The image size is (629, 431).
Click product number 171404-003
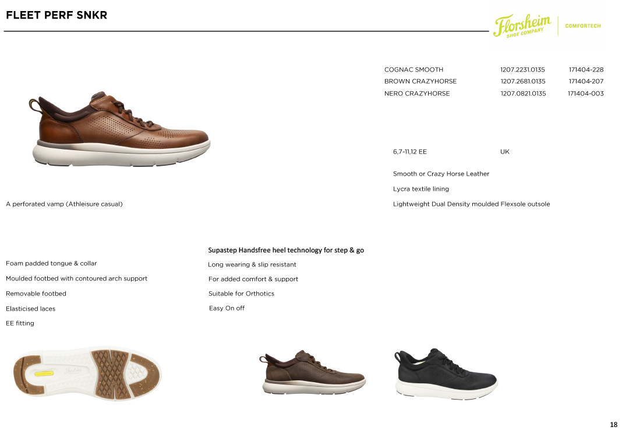click(x=586, y=93)
